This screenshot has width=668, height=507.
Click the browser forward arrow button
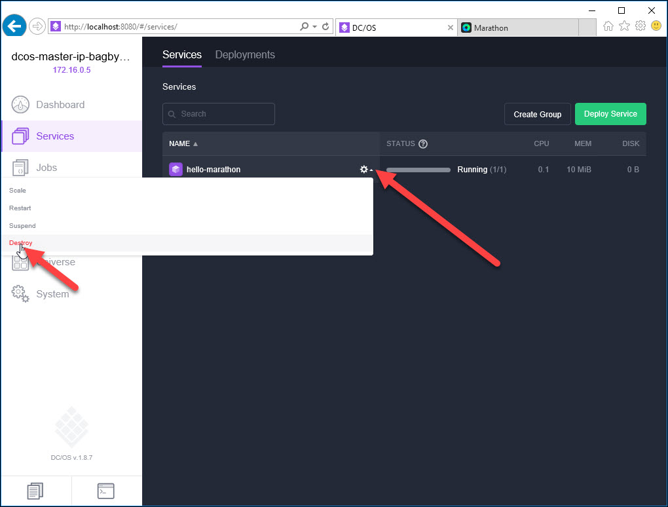click(x=37, y=26)
